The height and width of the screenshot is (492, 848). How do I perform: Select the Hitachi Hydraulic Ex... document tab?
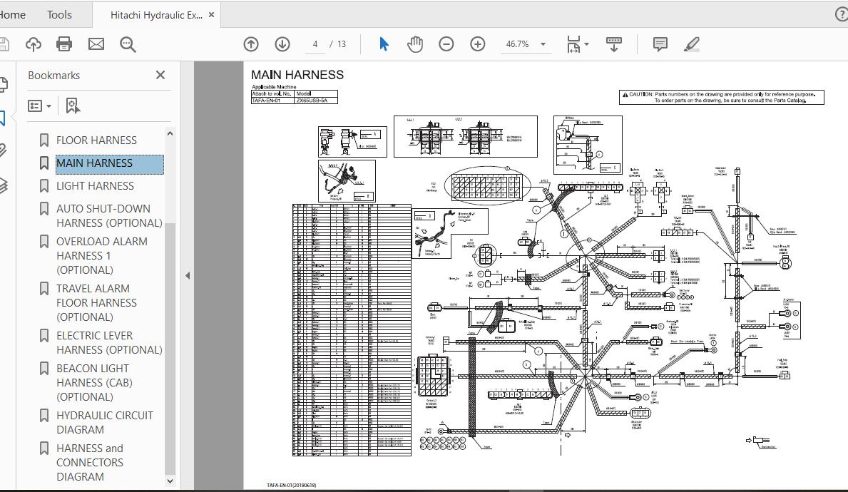pyautogui.click(x=156, y=15)
